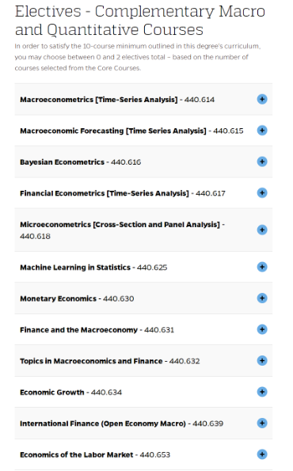This screenshot has height=471, width=293.
Task: Click the plus icon for Macroeconomic Forecasting
Action: pos(262,131)
